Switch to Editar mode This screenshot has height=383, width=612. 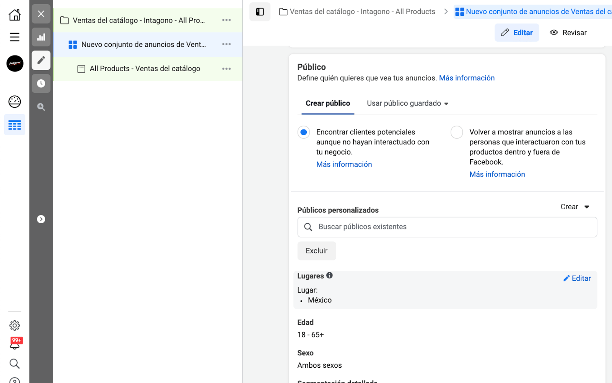pos(517,33)
